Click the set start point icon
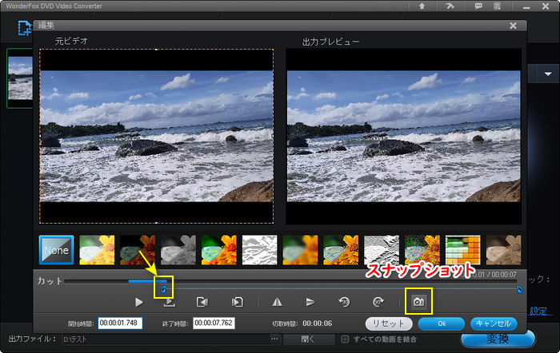Screen dimensions: 560x353 click(x=202, y=303)
